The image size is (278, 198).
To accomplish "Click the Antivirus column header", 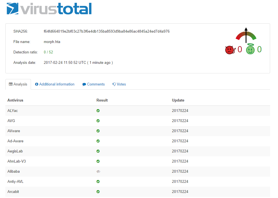I will click(x=15, y=100).
